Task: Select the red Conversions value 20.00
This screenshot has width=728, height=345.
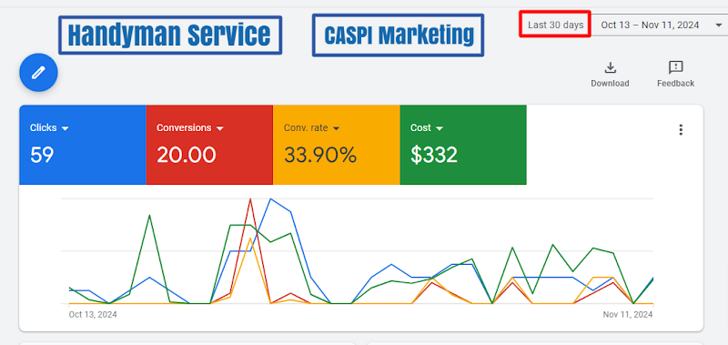Action: pyautogui.click(x=187, y=155)
